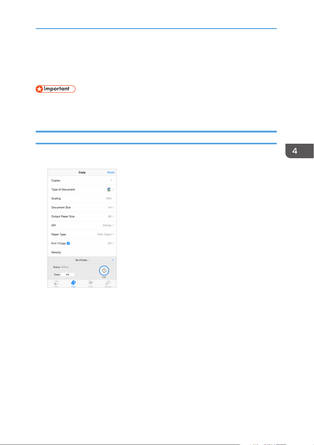The width and height of the screenshot is (314, 445).
Task: Click the DPI label
Action: pyautogui.click(x=54, y=225)
